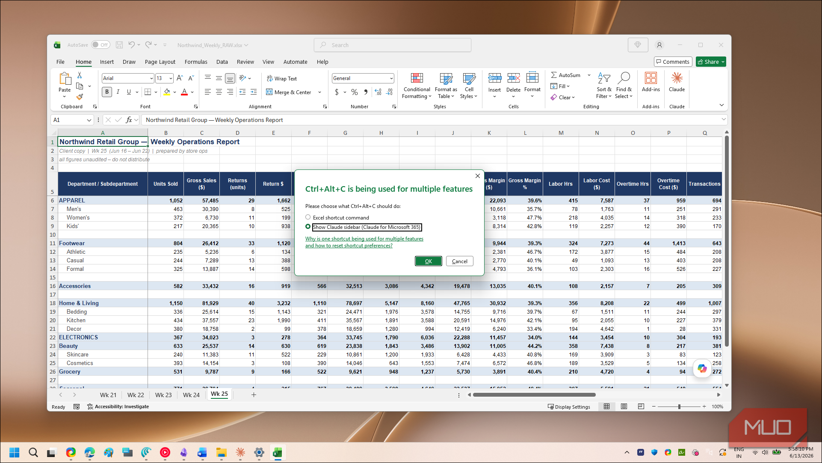Open the font name dropdown
Screen dimensions: 822x463
[151, 78]
